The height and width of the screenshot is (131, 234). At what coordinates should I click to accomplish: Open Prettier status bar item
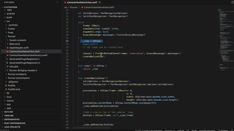[x=223, y=130]
